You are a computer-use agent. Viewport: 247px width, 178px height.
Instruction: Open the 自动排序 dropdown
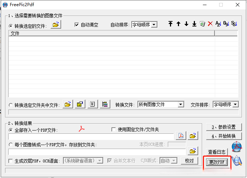coord(144,25)
